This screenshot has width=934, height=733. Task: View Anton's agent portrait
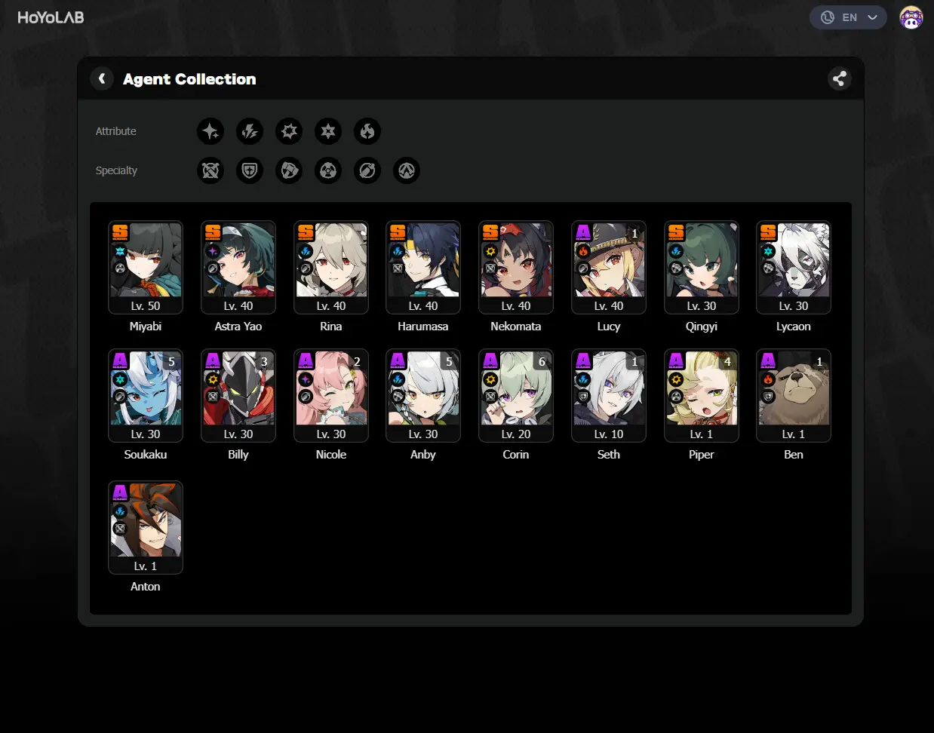click(146, 527)
